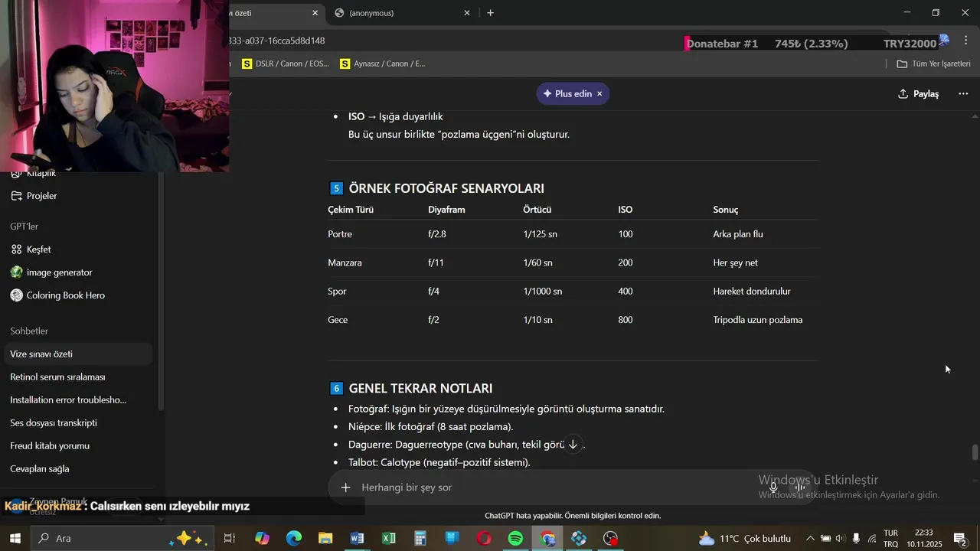Viewport: 980px width, 551px height.
Task: Switch to the (anonymous) browser tab
Action: tap(402, 13)
